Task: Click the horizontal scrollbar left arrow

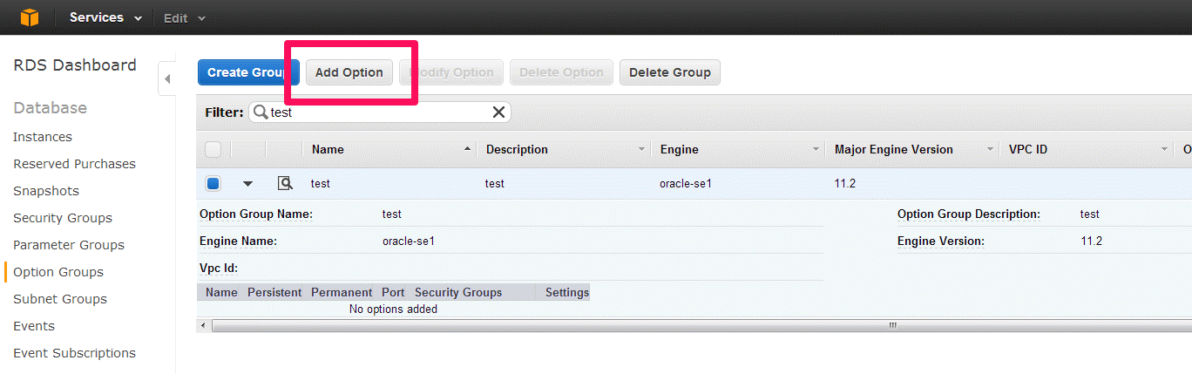Action: 204,325
